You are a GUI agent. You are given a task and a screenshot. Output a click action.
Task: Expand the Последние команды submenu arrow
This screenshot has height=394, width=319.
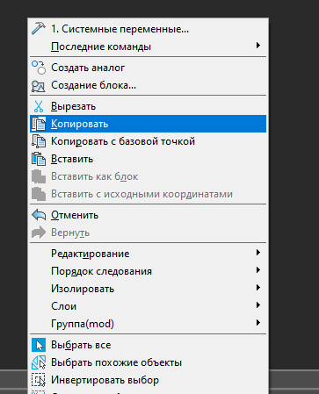[x=257, y=46]
